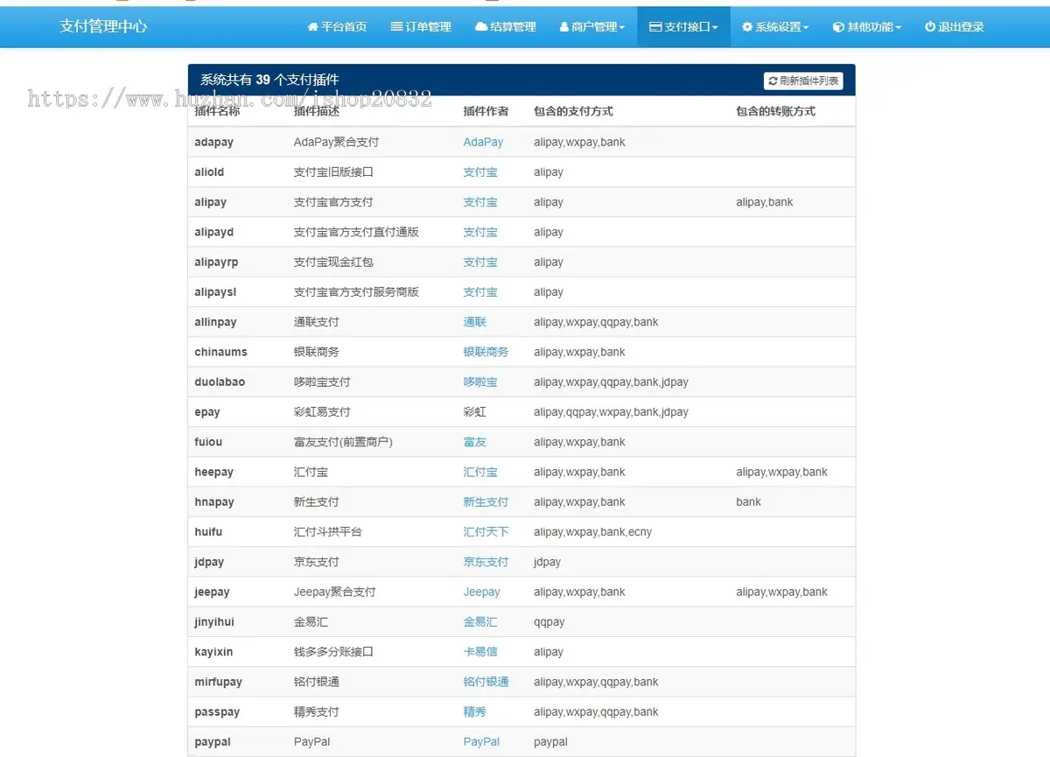1050x757 pixels.
Task: Select the epay plugin name
Action: click(x=207, y=412)
